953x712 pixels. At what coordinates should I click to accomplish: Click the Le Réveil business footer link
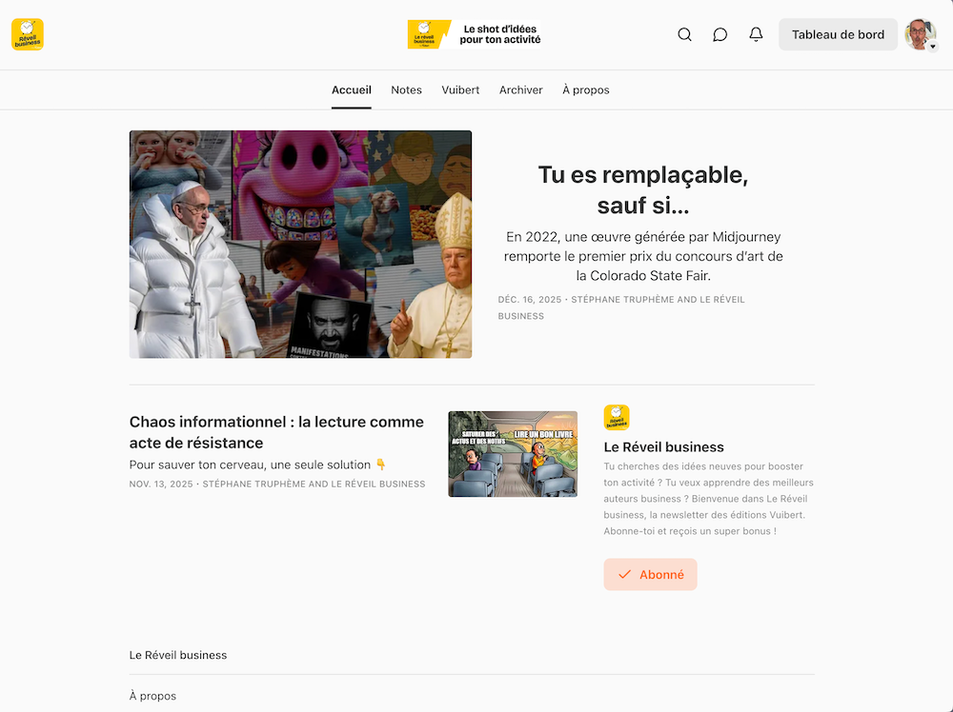click(x=178, y=655)
